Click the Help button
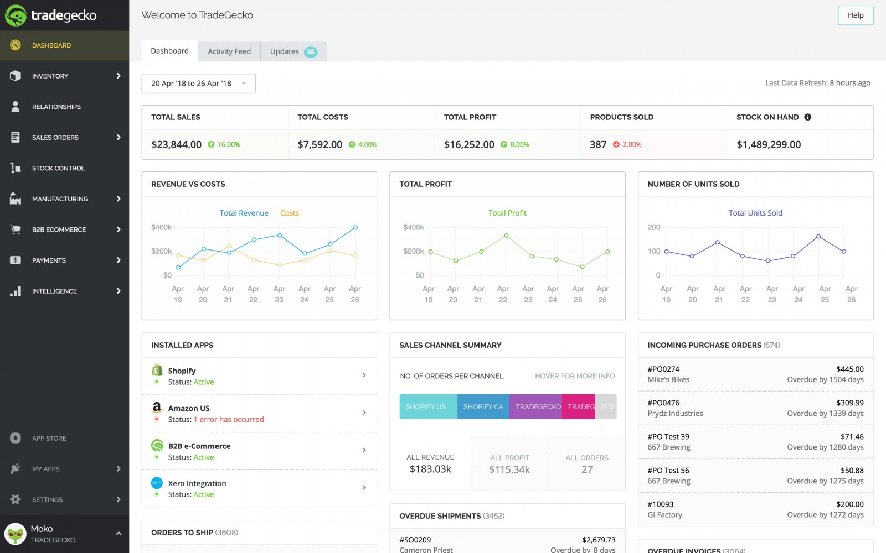 coord(855,15)
